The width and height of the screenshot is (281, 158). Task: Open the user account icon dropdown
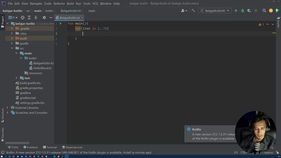pyautogui.click(x=184, y=11)
